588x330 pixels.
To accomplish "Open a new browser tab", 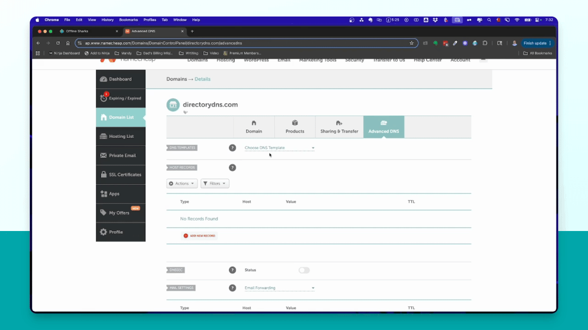I will click(x=192, y=31).
